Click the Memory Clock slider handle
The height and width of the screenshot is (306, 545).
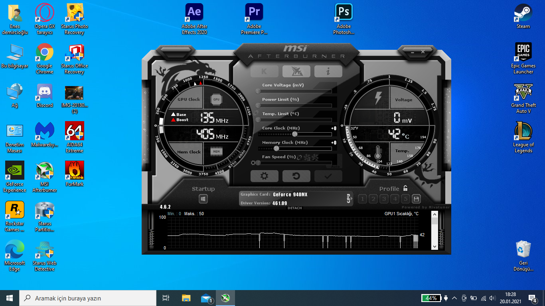276,148
